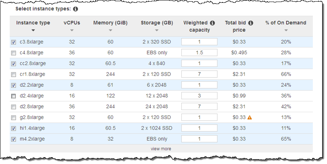Image resolution: width=327 pixels, height=164 pixels.
Task: Tick the g2.8xlarge instance checkbox
Action: [14, 117]
